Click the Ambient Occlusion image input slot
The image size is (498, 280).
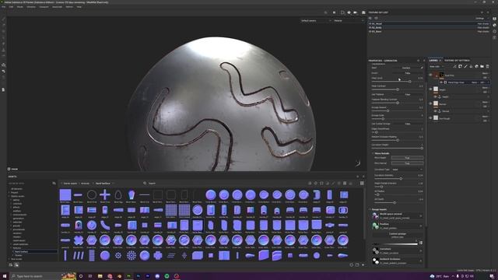(397, 261)
